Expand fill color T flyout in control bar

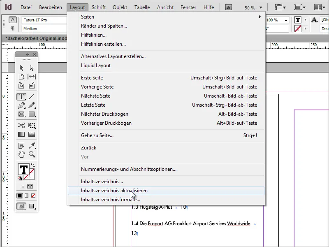point(305,20)
